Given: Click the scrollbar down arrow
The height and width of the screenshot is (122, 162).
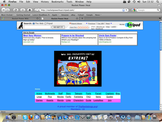Looking at the screenshot, I should coord(161,109).
